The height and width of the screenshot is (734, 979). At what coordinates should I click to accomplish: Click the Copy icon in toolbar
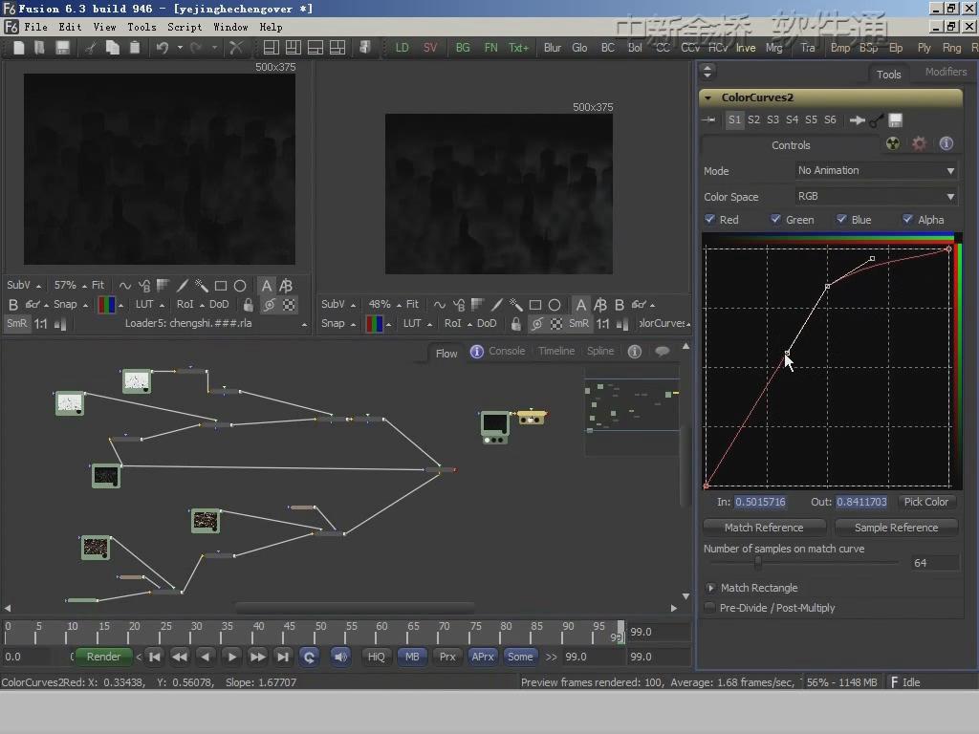coord(113,48)
